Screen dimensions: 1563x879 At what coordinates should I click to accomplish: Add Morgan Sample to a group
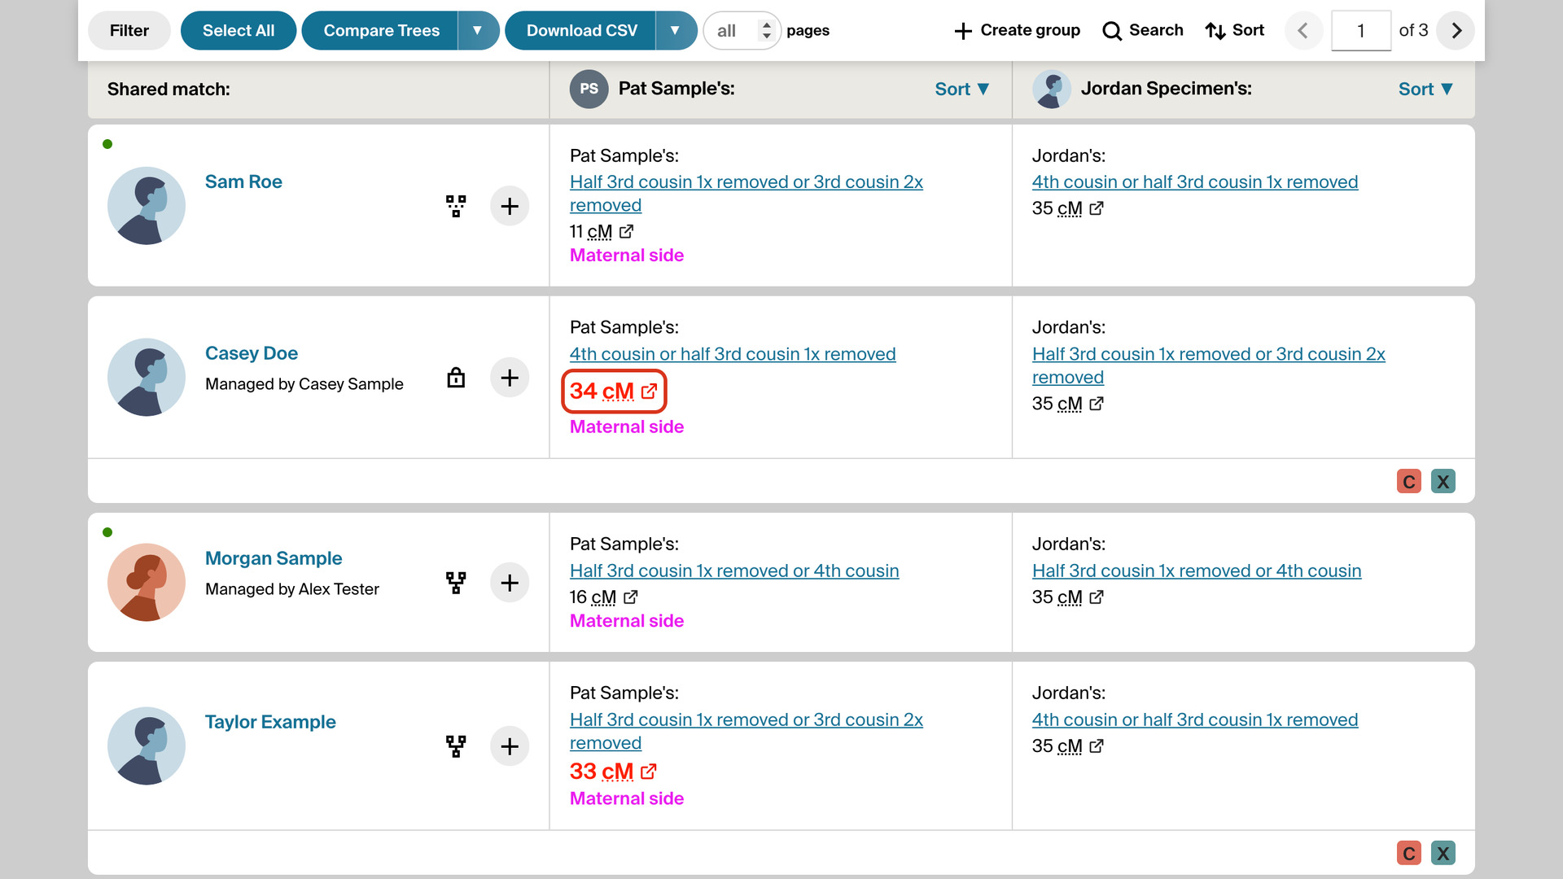point(510,583)
